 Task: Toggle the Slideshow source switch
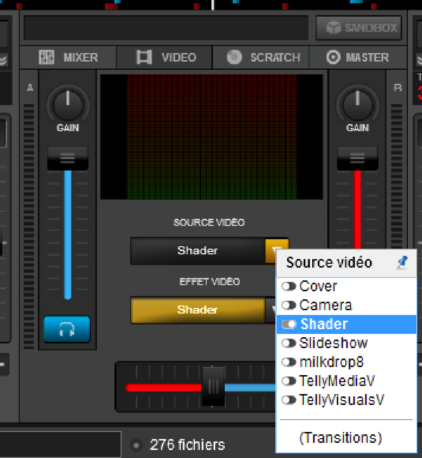[x=289, y=343]
